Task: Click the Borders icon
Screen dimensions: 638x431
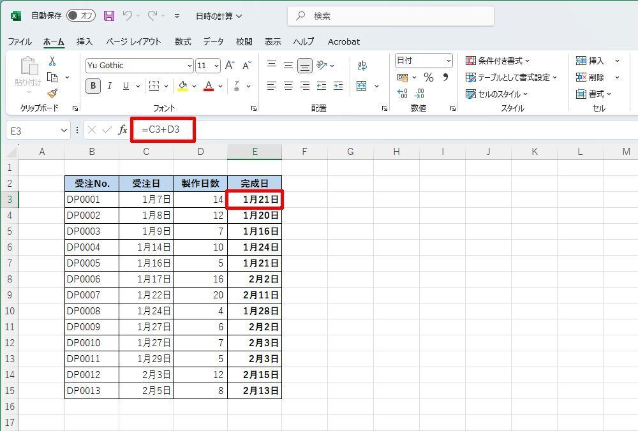Action: pyautogui.click(x=154, y=86)
